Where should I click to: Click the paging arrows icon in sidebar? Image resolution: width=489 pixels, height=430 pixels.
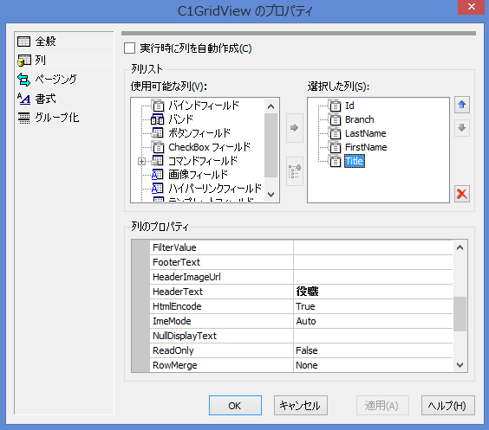[24, 80]
